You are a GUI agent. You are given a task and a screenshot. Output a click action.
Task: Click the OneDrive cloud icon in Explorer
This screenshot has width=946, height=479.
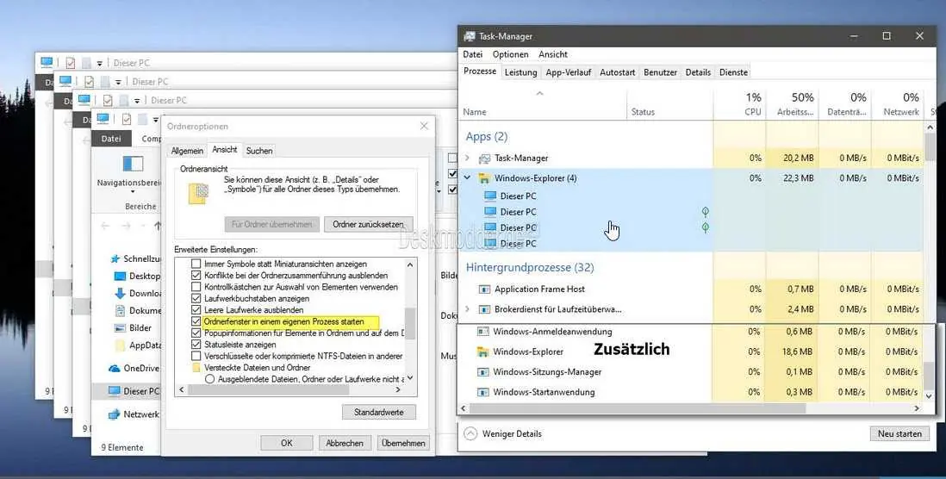click(x=114, y=368)
